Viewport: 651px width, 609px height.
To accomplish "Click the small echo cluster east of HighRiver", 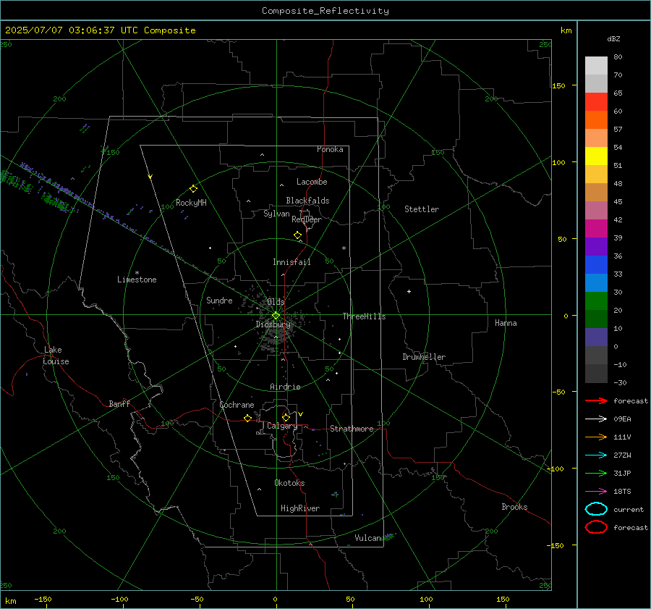I will coord(335,495).
